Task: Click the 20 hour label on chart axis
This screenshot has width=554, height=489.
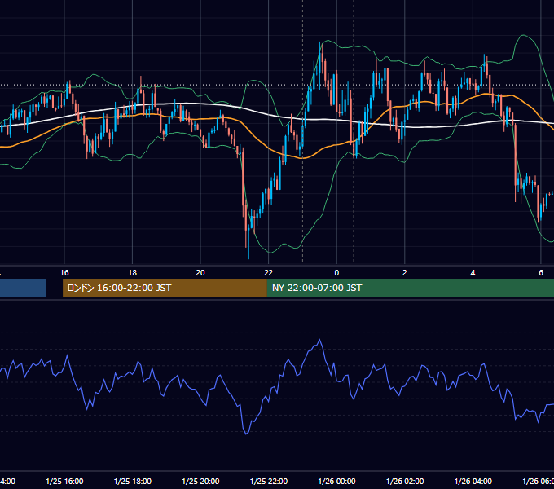Action: coord(200,273)
